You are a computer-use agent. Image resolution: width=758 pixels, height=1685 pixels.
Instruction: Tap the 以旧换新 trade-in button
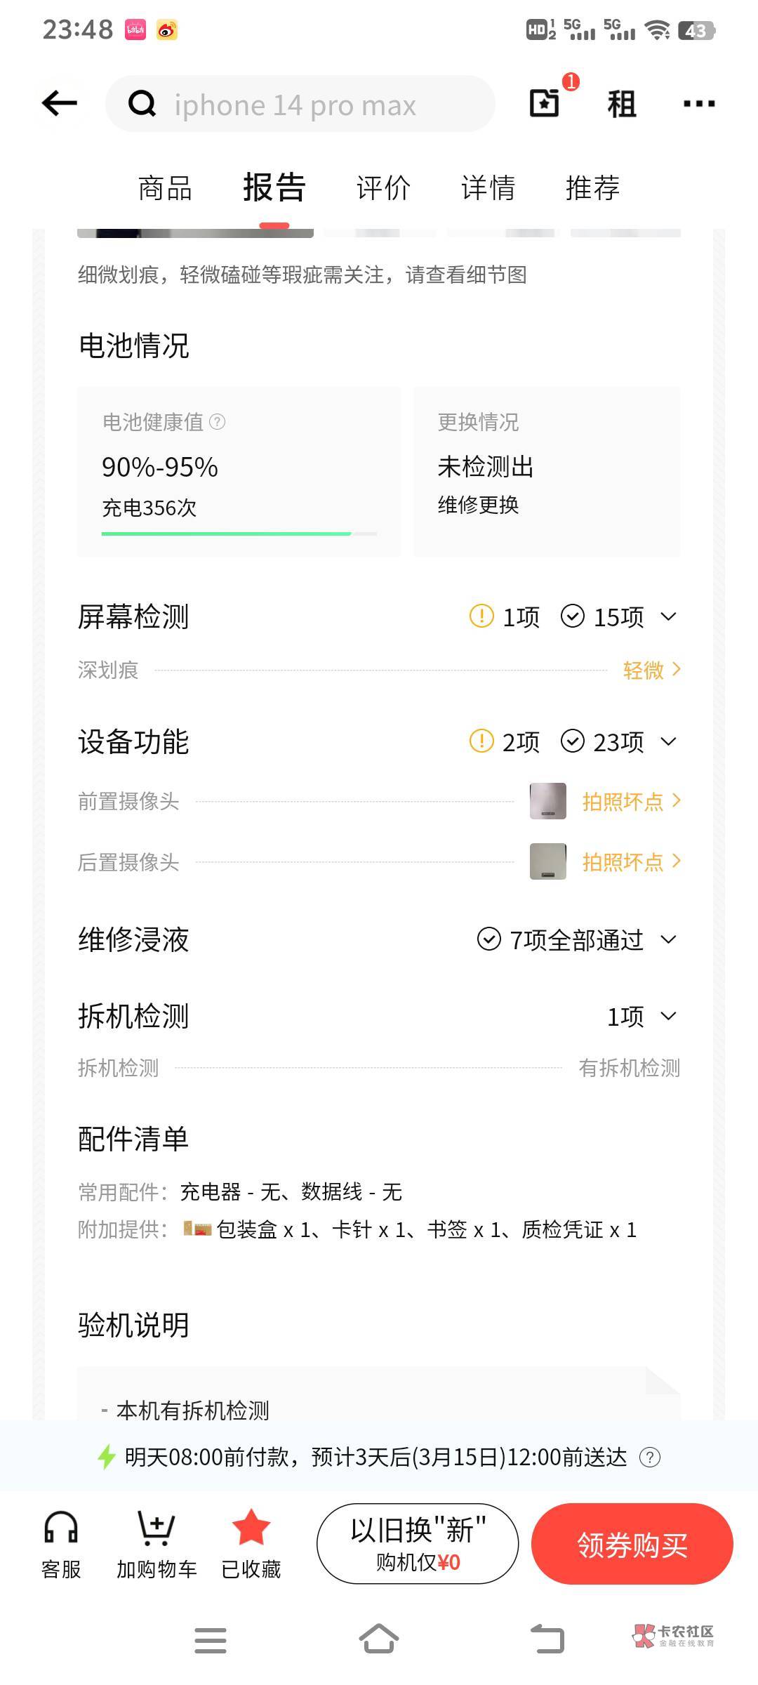(x=418, y=1544)
